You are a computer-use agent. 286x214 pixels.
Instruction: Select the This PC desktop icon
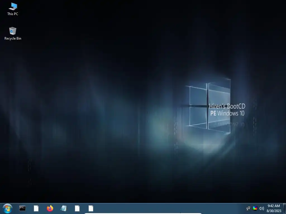click(13, 9)
